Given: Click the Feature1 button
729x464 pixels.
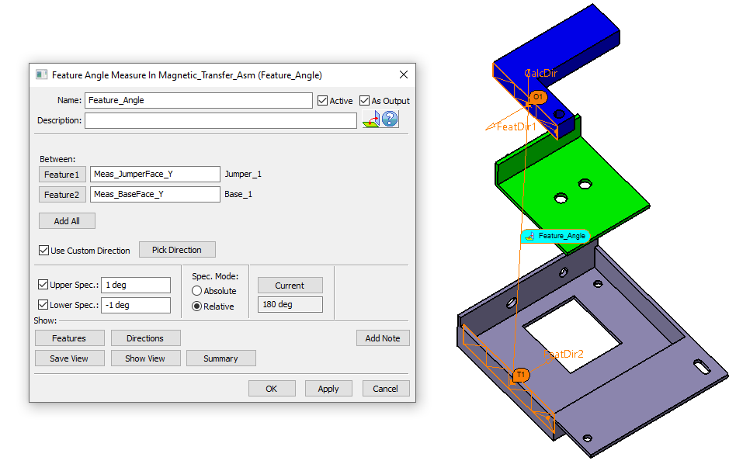Looking at the screenshot, I should [x=62, y=175].
